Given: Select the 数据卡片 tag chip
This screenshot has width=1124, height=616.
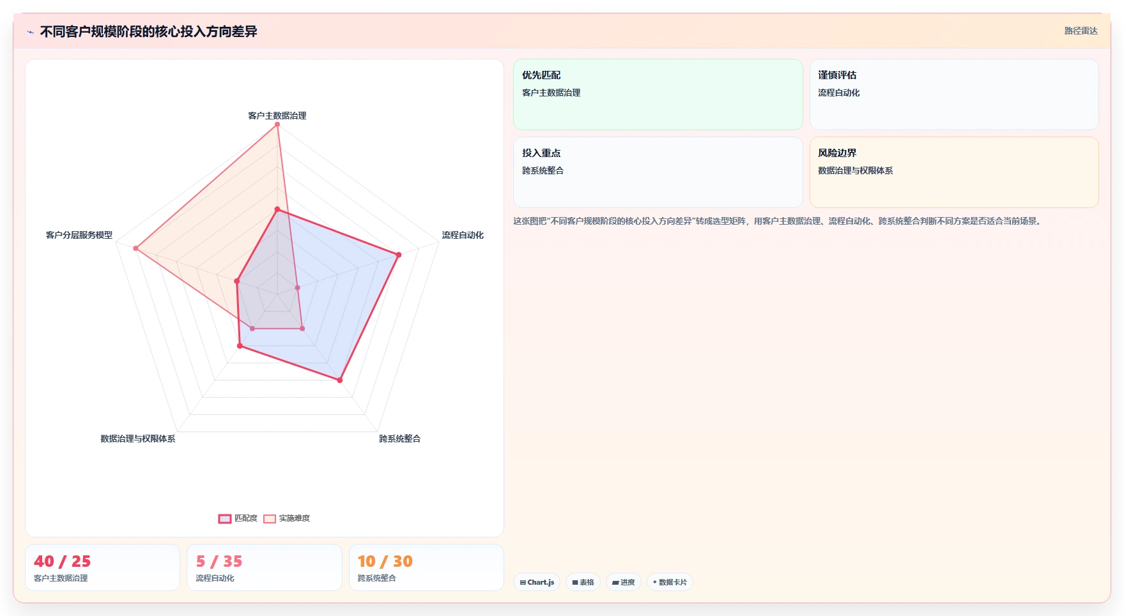Looking at the screenshot, I should point(670,582).
